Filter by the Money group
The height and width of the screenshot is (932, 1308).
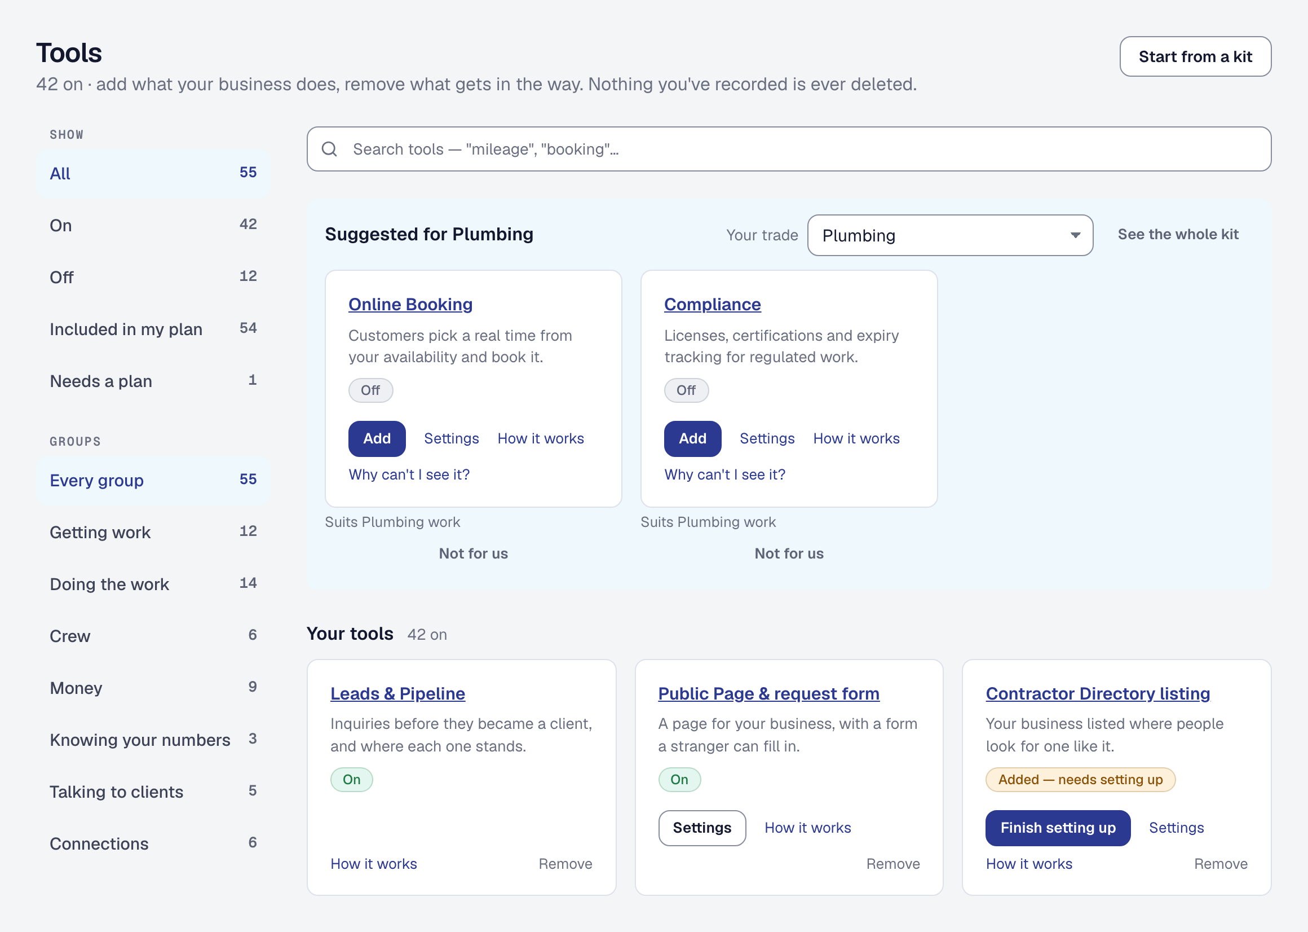click(153, 688)
